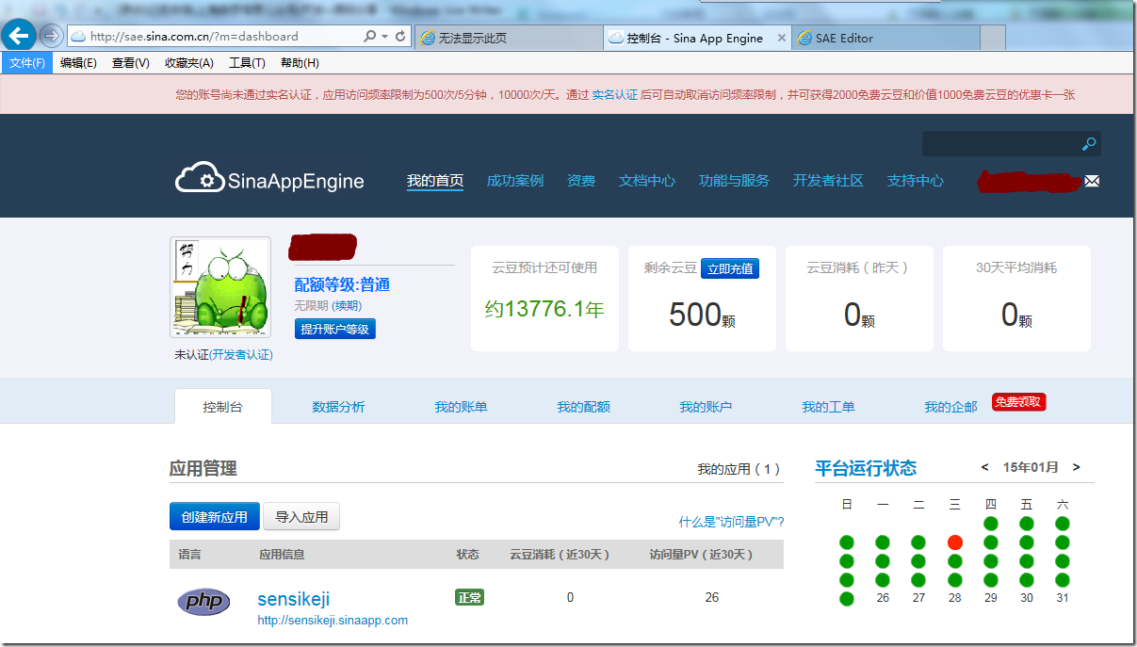Go to next month in status calendar
1137x647 pixels.
[x=1076, y=467]
